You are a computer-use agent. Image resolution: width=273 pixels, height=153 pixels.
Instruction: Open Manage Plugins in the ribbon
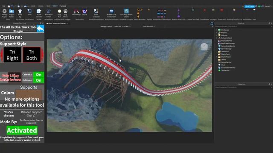tap(5, 13)
